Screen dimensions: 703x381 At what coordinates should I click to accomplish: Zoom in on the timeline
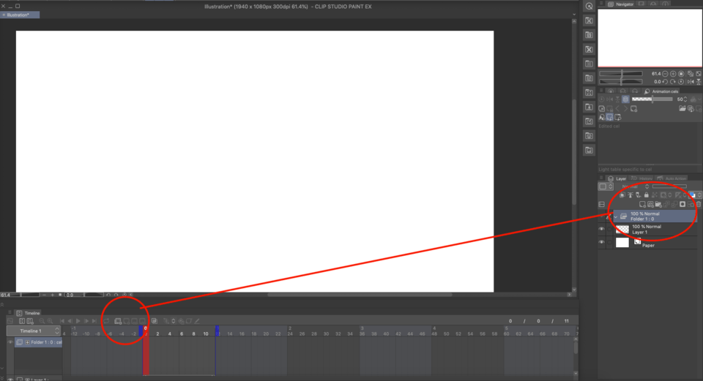tap(51, 321)
